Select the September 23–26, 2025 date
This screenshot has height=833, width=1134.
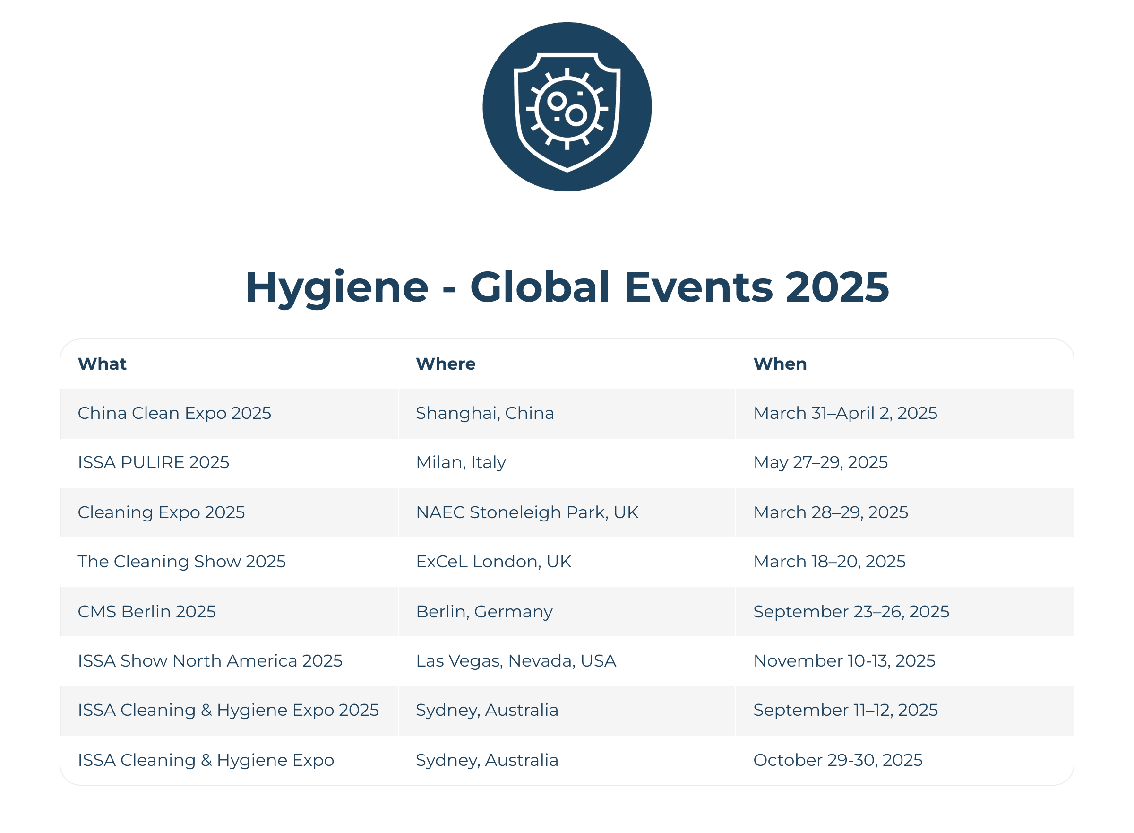pos(851,612)
